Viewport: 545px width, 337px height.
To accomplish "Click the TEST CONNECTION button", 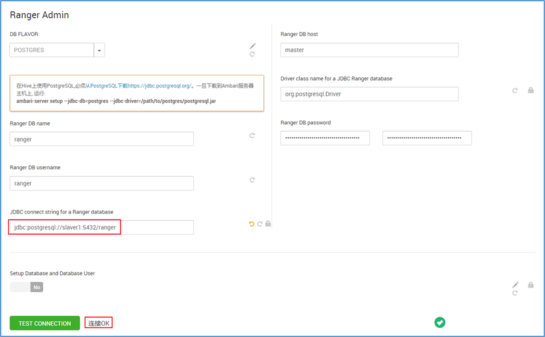I will coord(45,323).
